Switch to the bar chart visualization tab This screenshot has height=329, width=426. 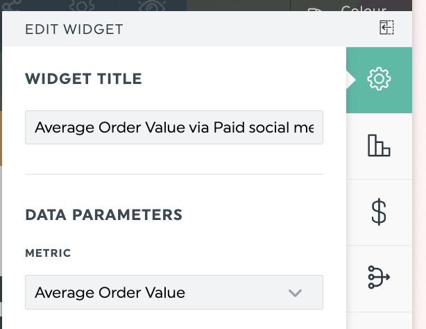(379, 146)
